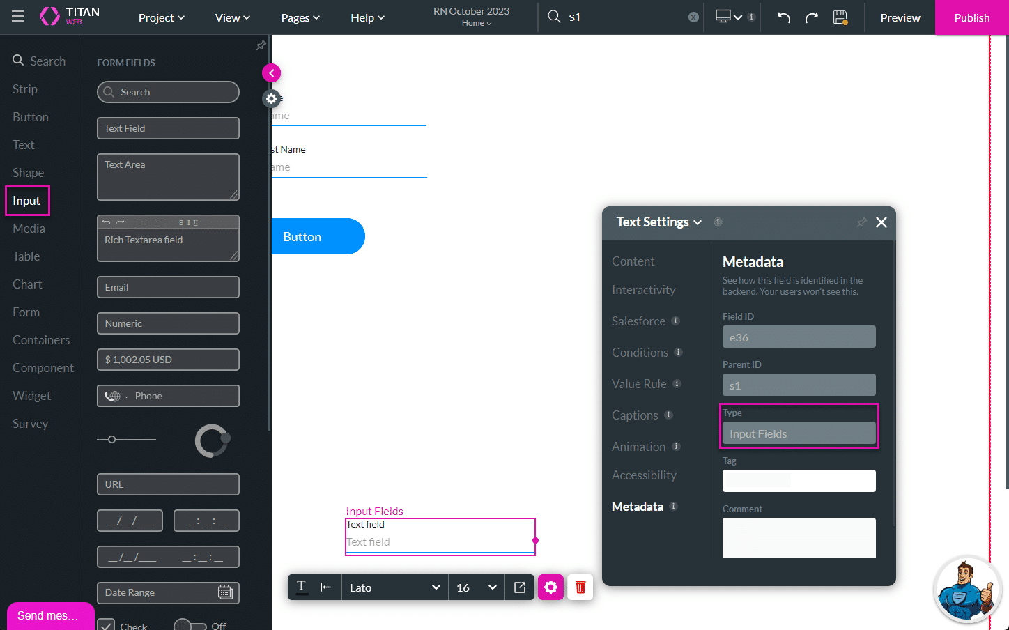Click the undo arrow icon
Image resolution: width=1009 pixels, height=630 pixels.
[784, 17]
